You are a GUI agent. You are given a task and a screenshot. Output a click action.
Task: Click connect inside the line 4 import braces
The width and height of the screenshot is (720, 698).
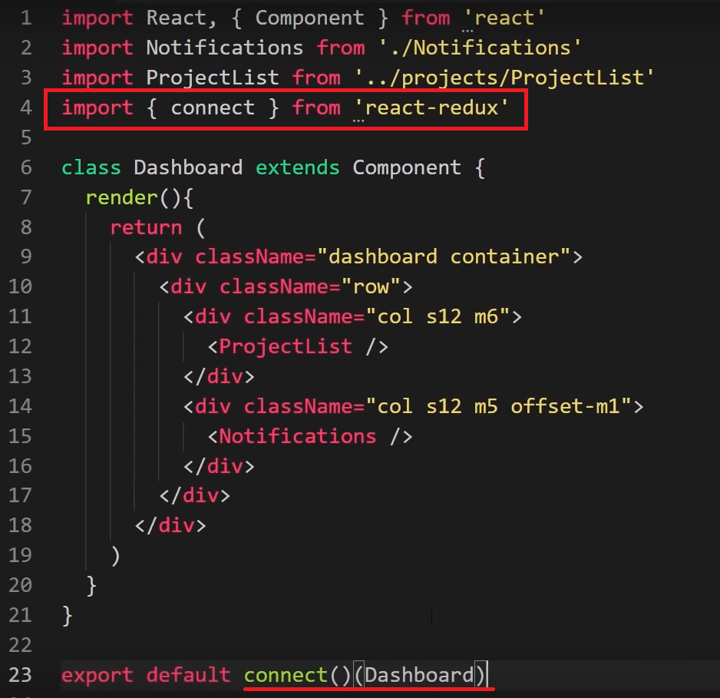[x=213, y=108]
